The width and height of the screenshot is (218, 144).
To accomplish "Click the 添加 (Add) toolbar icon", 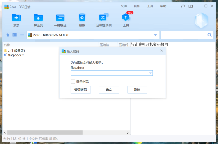I will tap(16, 17).
